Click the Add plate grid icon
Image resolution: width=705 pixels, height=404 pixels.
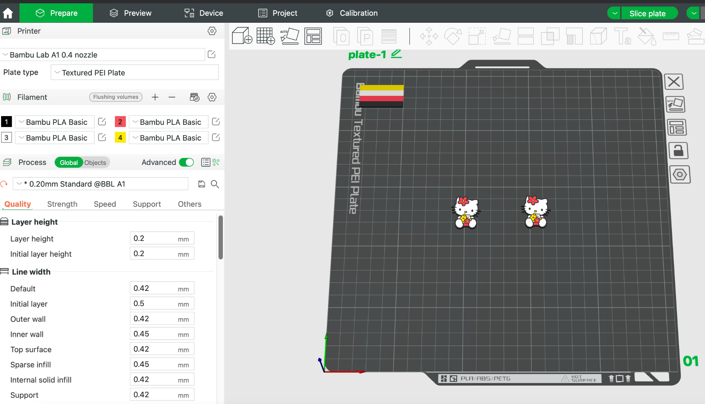point(265,36)
